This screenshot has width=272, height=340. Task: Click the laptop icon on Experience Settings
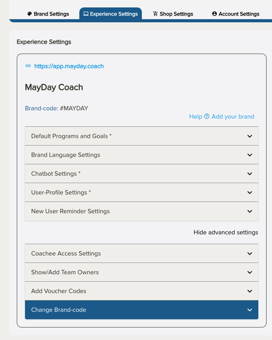[x=86, y=14]
